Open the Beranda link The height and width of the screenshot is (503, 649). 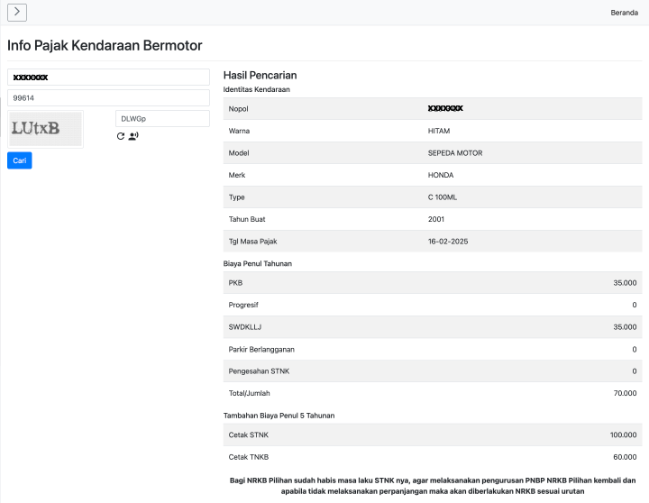coord(624,13)
